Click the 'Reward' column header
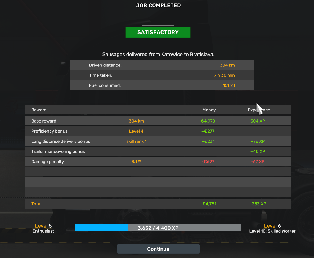 [x=39, y=110]
